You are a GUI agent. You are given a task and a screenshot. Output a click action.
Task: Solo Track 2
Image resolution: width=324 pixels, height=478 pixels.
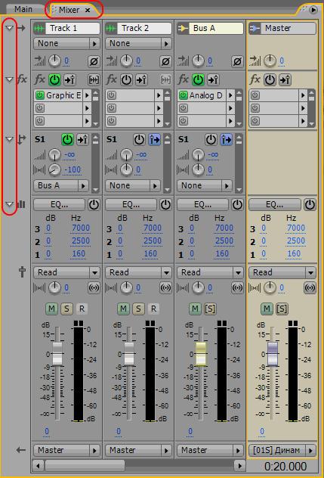(138, 309)
